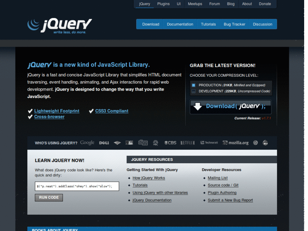The height and width of the screenshot is (231, 308).
Task: Open Discussion in the blue menu
Action: (263, 24)
